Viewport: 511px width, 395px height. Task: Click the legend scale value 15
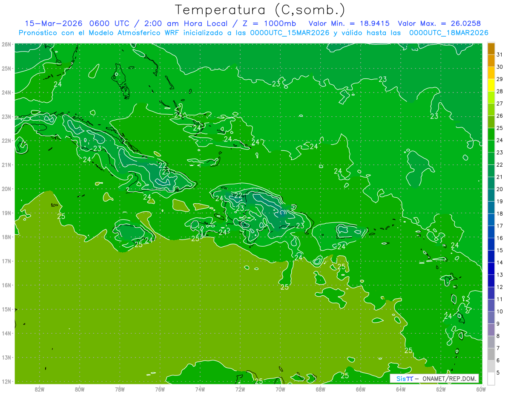point(500,251)
